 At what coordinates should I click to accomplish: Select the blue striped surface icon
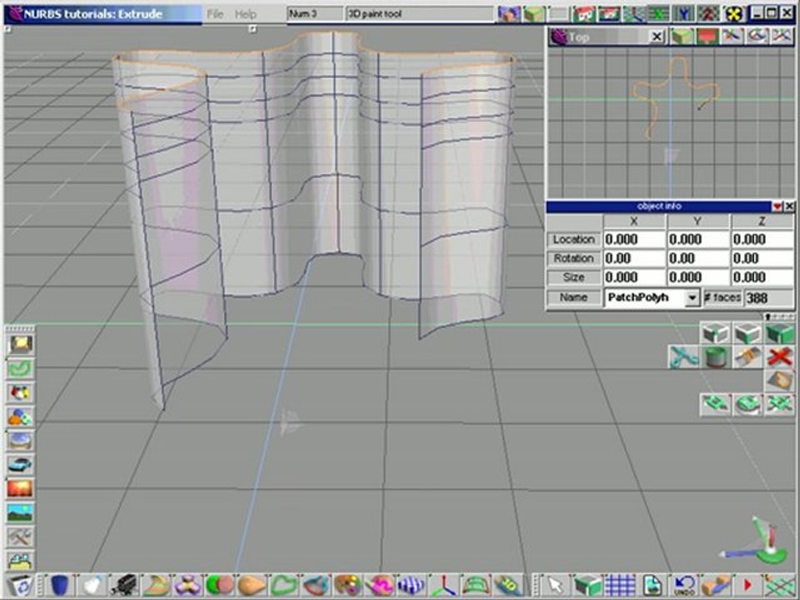click(x=411, y=585)
